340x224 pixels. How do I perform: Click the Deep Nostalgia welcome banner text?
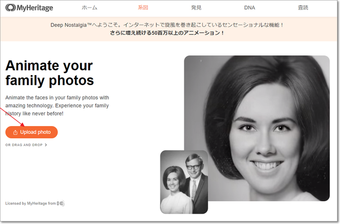tap(167, 25)
